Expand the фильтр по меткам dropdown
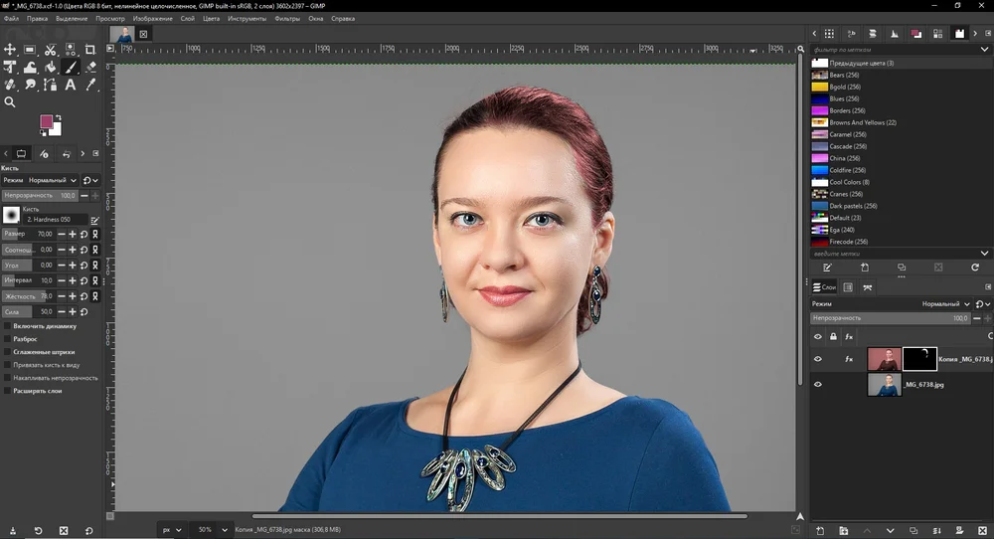 pos(984,50)
